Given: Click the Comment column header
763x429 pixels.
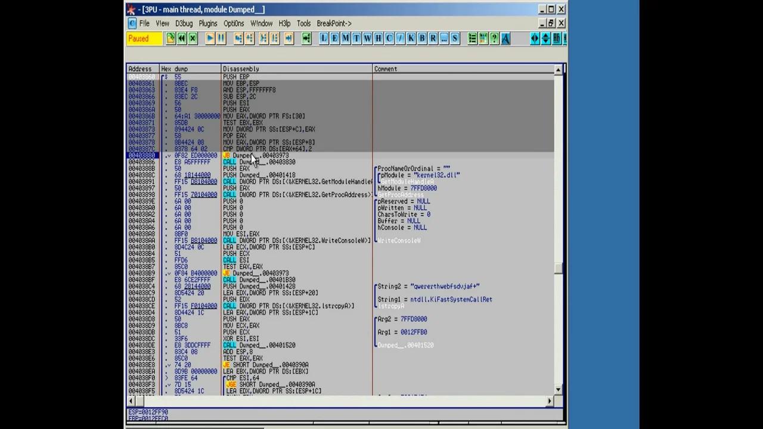Looking at the screenshot, I should pyautogui.click(x=385, y=69).
